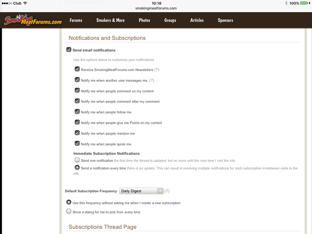Open Smokers & More menu

click(110, 20)
